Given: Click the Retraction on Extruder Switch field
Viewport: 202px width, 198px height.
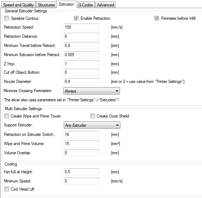Looking at the screenshot, I should (81, 134).
